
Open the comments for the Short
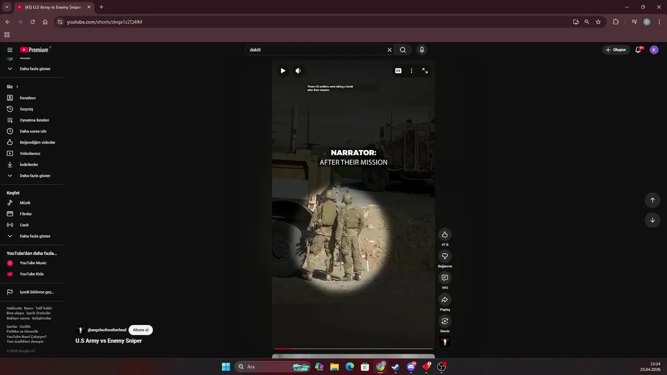[x=444, y=278]
